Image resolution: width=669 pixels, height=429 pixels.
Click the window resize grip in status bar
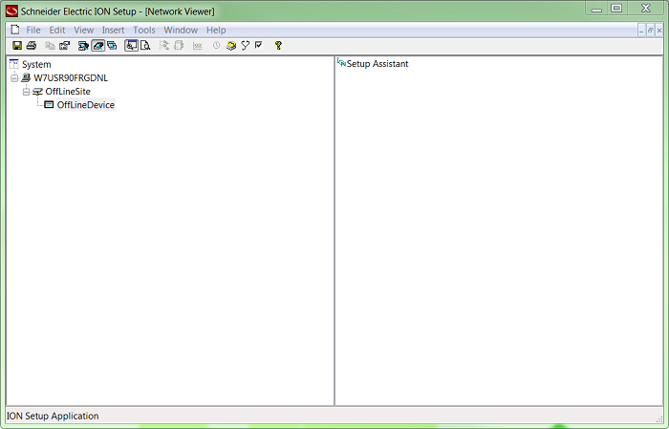pyautogui.click(x=659, y=419)
